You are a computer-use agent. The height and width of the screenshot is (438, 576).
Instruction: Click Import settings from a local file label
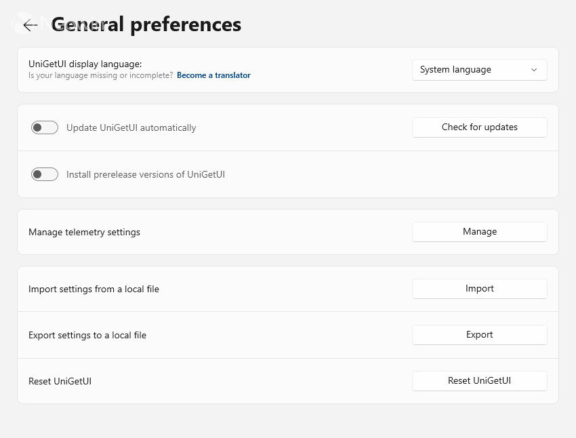point(94,290)
